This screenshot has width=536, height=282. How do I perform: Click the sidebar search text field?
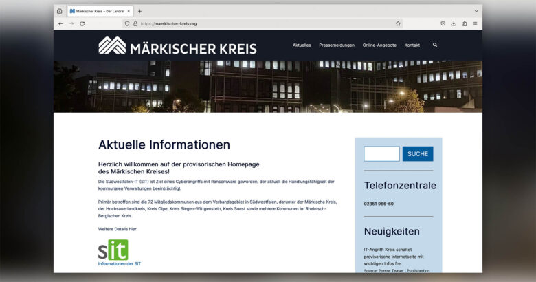coord(381,153)
